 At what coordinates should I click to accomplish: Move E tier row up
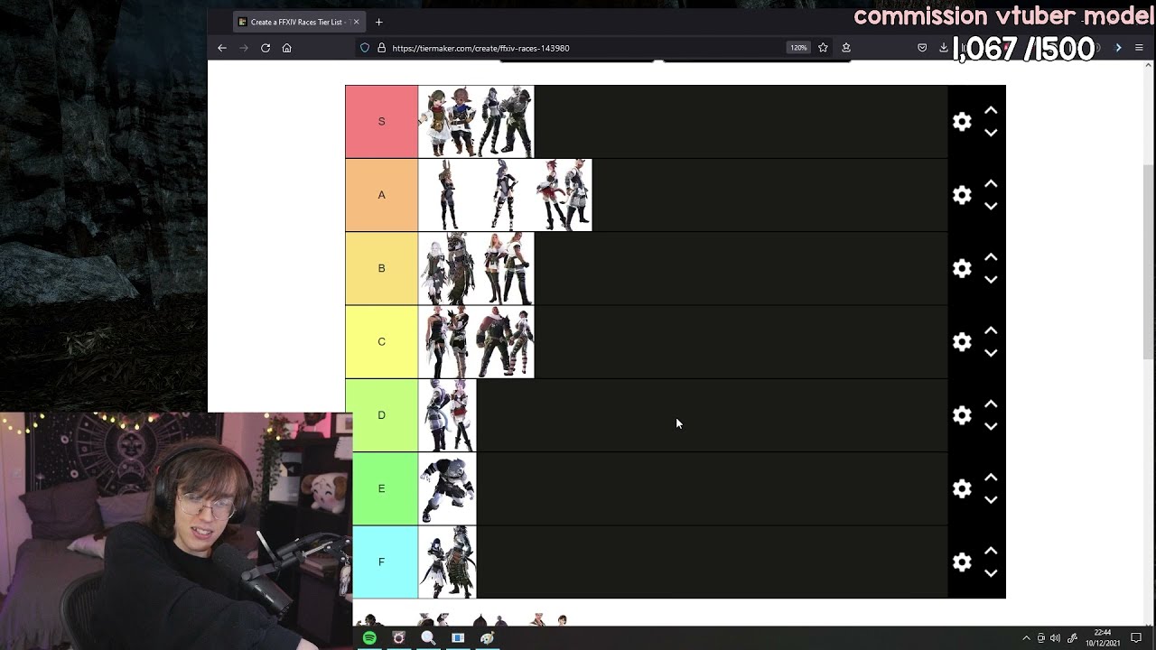(991, 477)
